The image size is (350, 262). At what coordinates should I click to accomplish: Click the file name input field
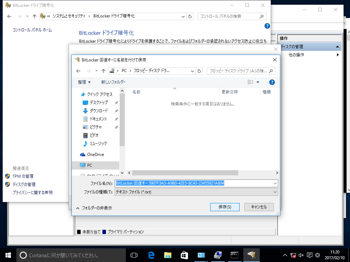[193, 183]
